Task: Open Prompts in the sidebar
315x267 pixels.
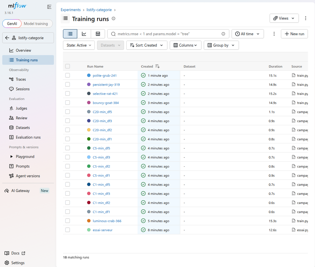Action: (28, 166)
